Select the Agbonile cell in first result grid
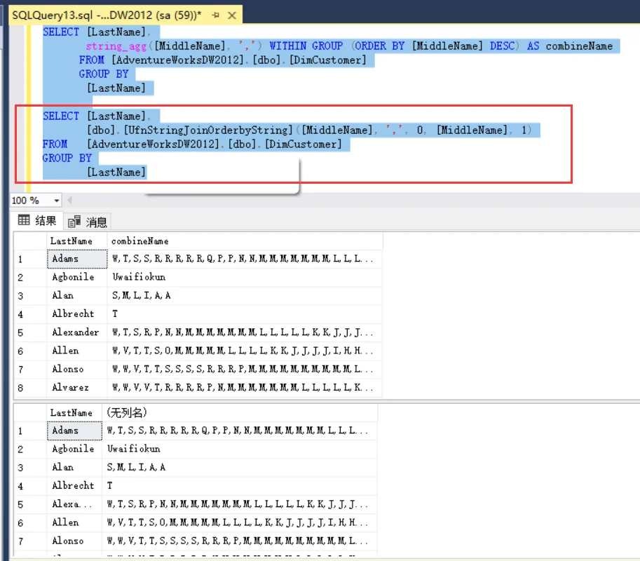 [76, 277]
